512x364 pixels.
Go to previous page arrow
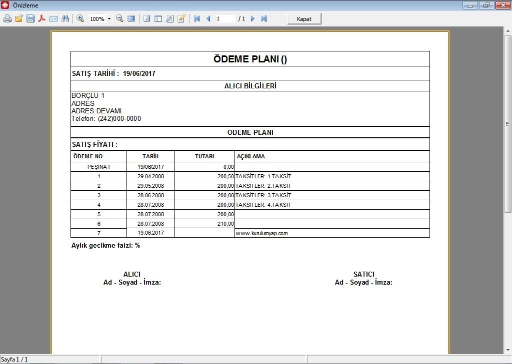tap(208, 18)
